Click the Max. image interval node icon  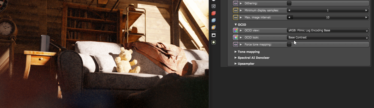tap(236, 17)
